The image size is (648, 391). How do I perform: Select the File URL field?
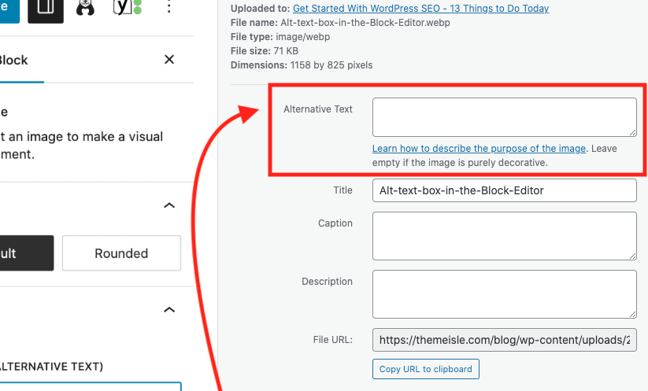tap(504, 340)
